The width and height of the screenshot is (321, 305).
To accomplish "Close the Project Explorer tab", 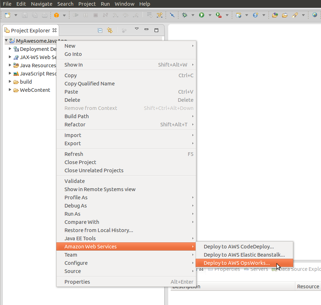I will point(55,30).
